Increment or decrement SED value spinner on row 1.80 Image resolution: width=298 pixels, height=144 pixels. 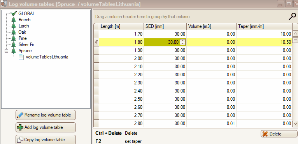click(x=182, y=42)
